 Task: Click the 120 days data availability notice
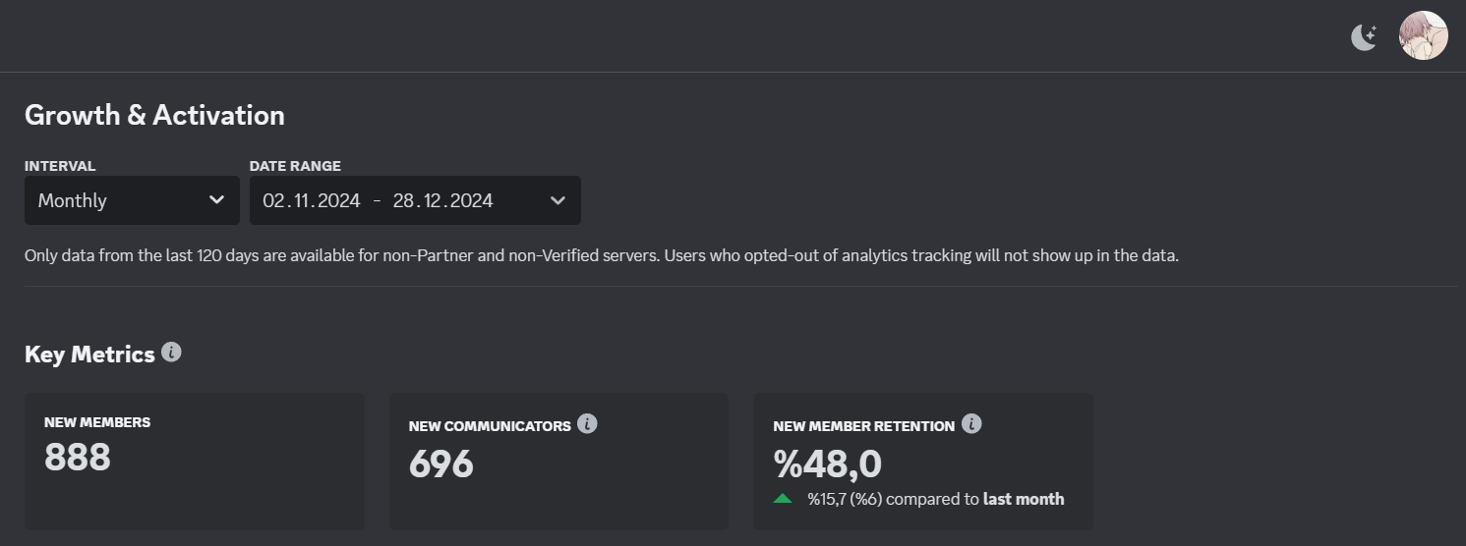(x=602, y=256)
